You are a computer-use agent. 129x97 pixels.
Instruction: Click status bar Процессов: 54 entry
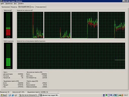coord(6,92)
